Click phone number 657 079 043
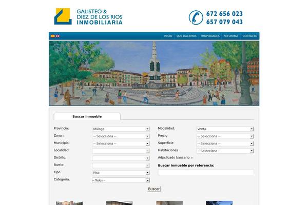 (224, 22)
